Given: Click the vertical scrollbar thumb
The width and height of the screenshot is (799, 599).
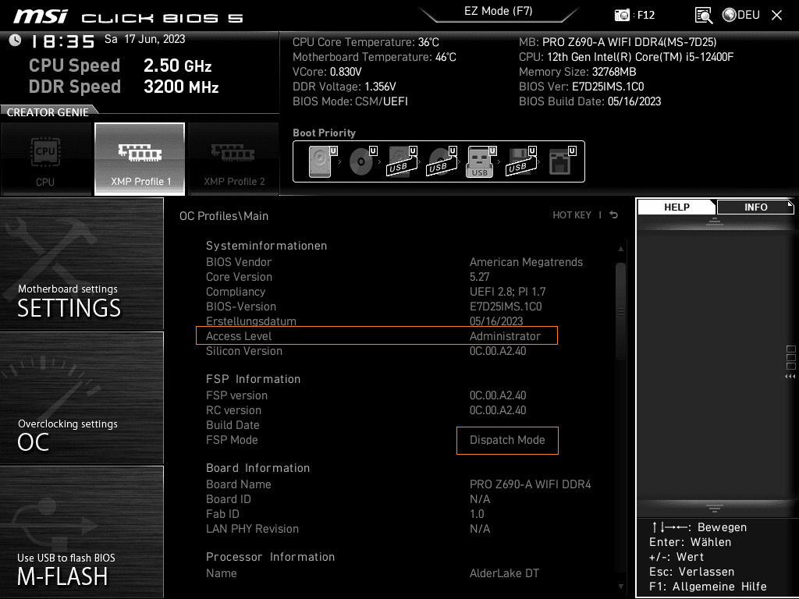Looking at the screenshot, I should pyautogui.click(x=620, y=310).
